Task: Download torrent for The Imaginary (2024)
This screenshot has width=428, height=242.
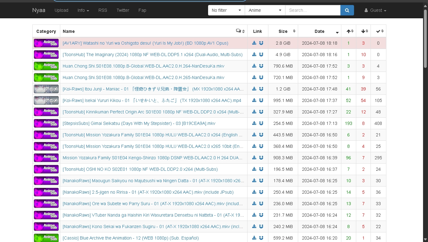Action: pos(254,55)
